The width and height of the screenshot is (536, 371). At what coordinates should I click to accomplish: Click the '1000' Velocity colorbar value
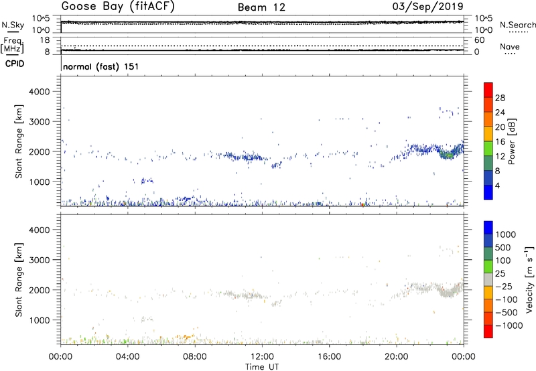coord(506,234)
